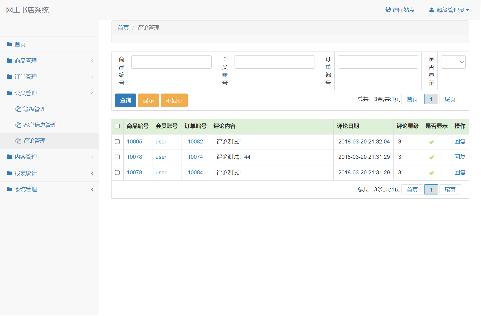Toggle visibility check mark on order 10084 row
The height and width of the screenshot is (316, 481).
432,173
